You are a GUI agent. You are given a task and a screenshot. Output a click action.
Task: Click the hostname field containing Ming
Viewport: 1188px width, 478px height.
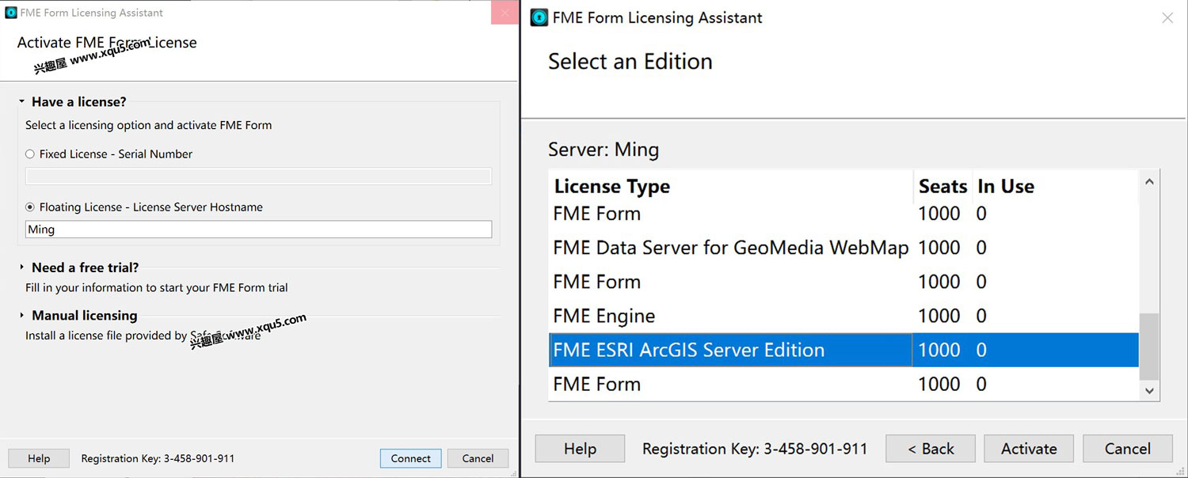[x=258, y=230]
